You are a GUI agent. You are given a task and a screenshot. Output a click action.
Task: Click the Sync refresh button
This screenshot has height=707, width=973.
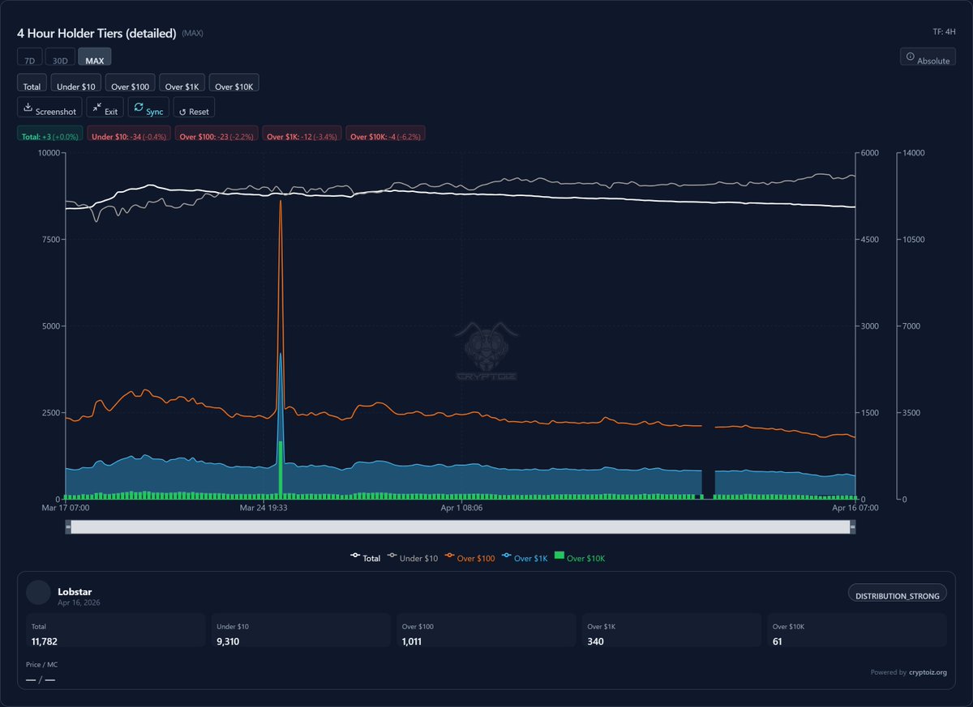pos(148,108)
